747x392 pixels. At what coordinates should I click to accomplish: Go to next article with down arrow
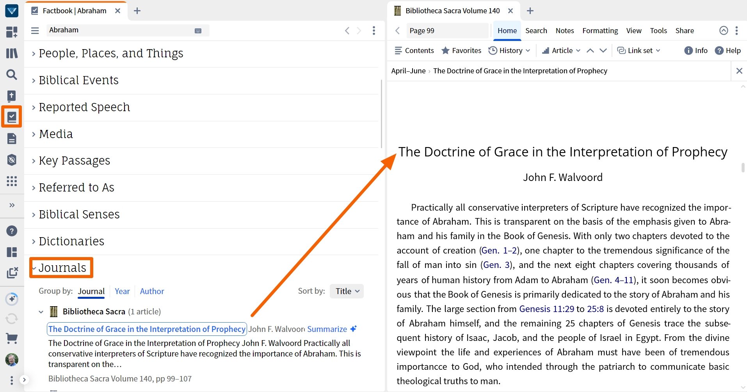(x=603, y=51)
